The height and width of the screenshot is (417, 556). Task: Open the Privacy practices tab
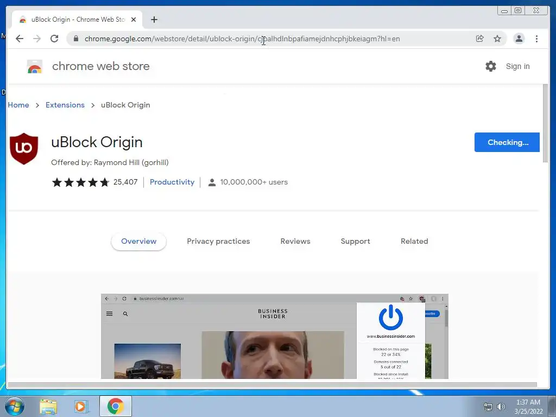coord(218,242)
